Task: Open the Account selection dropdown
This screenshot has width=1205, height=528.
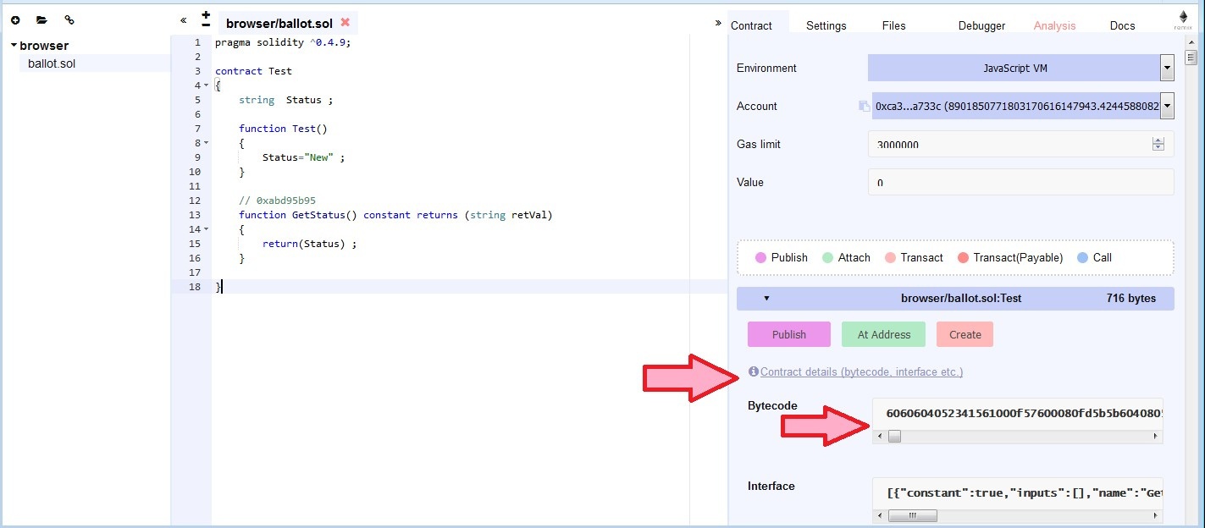Action: click(x=1167, y=106)
